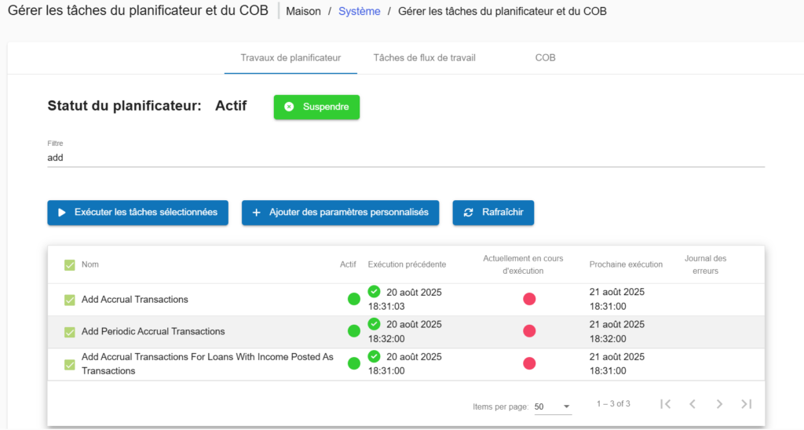This screenshot has height=430, width=804.
Task: Go to the next page of results
Action: (719, 404)
